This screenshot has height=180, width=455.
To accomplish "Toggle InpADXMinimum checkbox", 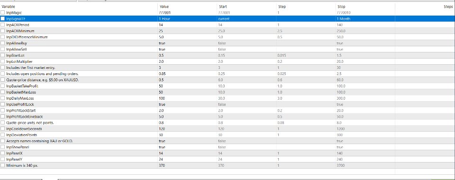I will (3, 31).
